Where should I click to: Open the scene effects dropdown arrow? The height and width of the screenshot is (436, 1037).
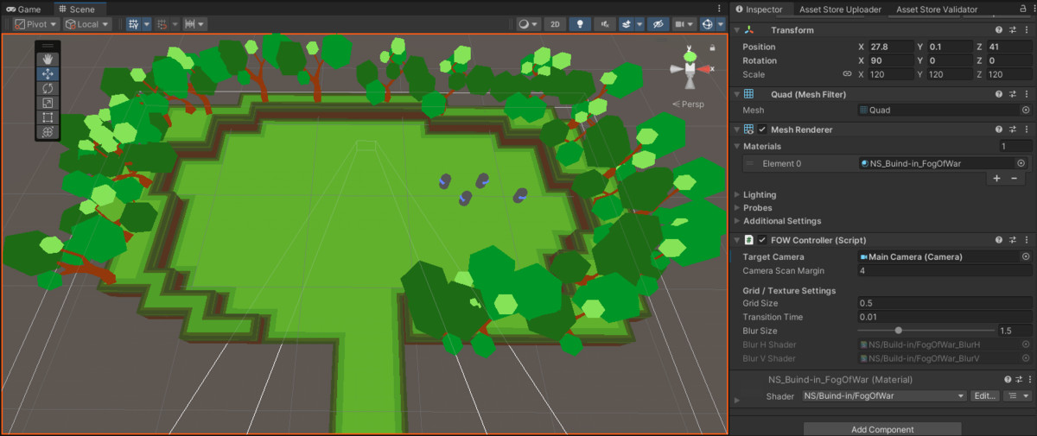[639, 24]
